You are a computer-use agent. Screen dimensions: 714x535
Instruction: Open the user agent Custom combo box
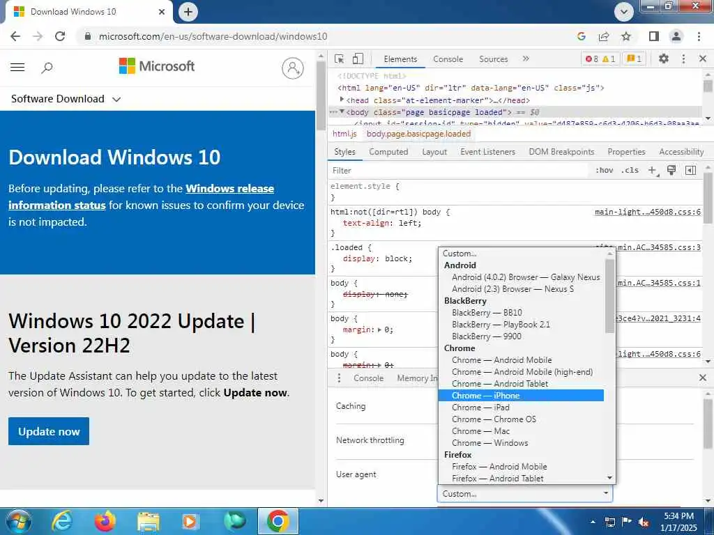click(524, 494)
